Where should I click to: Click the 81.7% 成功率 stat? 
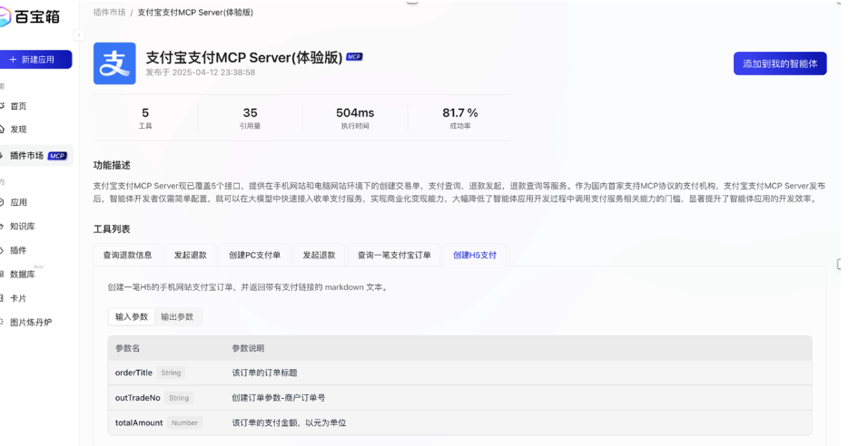click(460, 118)
